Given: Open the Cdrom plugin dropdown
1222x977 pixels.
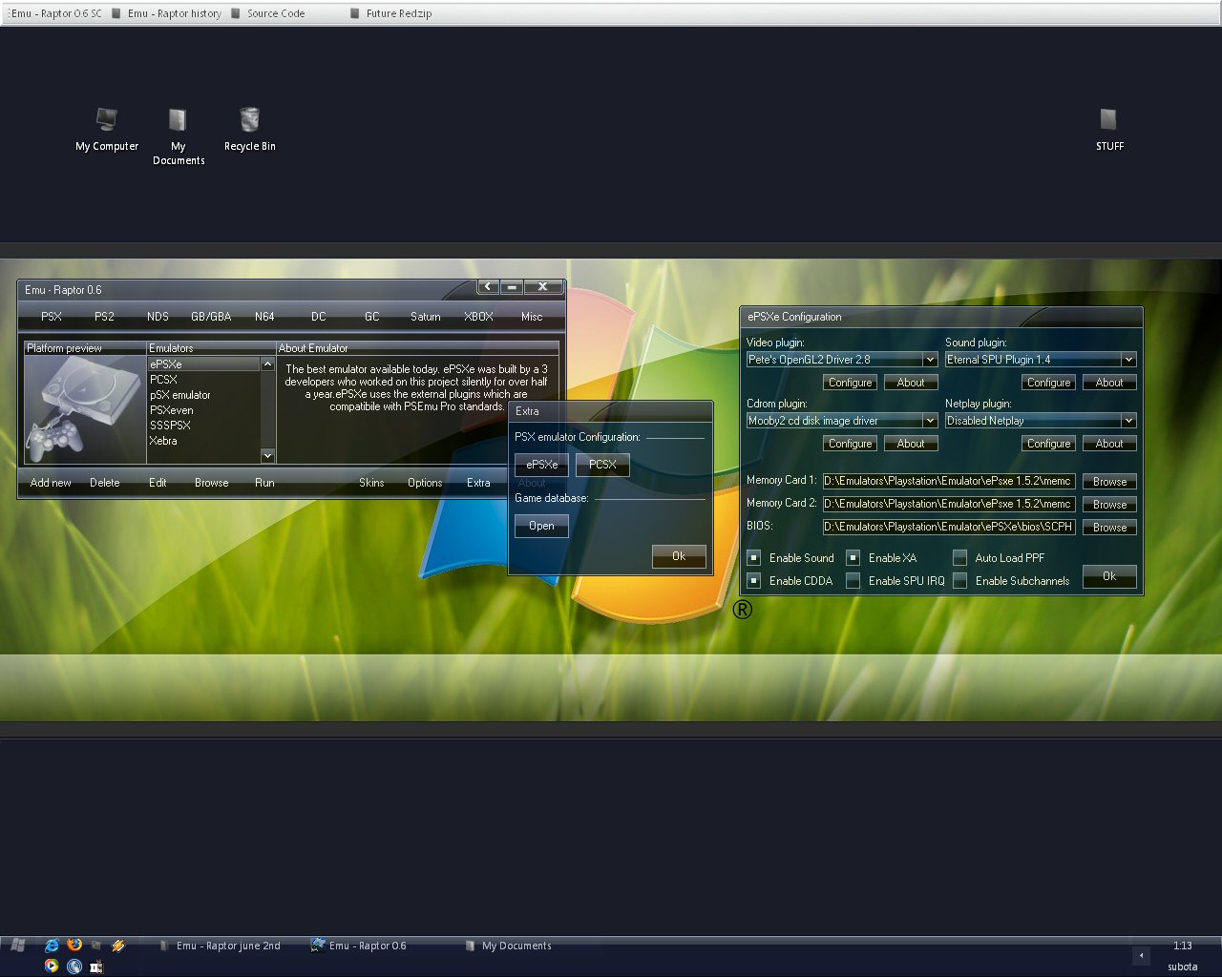Looking at the screenshot, I should 930,421.
